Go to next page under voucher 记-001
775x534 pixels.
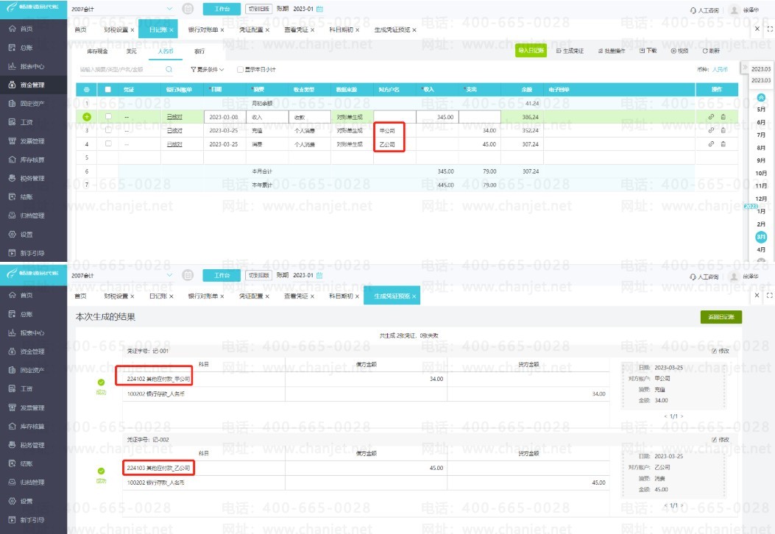coord(682,416)
